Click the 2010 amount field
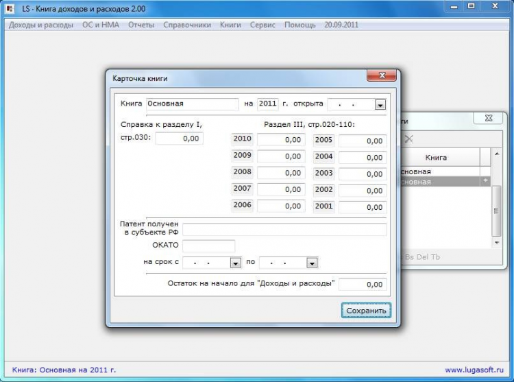 281,140
